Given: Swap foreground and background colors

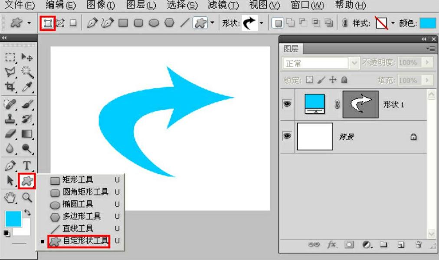Looking at the screenshot, I should click(27, 212).
